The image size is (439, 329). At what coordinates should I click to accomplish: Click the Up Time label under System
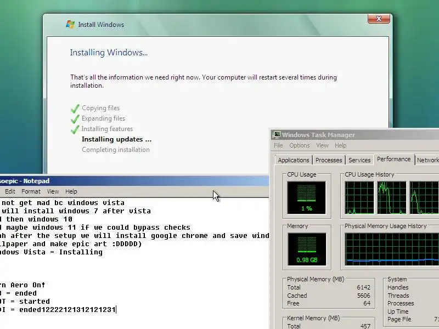(x=398, y=311)
